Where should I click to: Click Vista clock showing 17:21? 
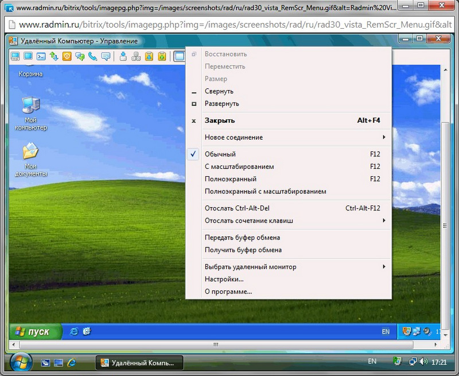(x=439, y=362)
